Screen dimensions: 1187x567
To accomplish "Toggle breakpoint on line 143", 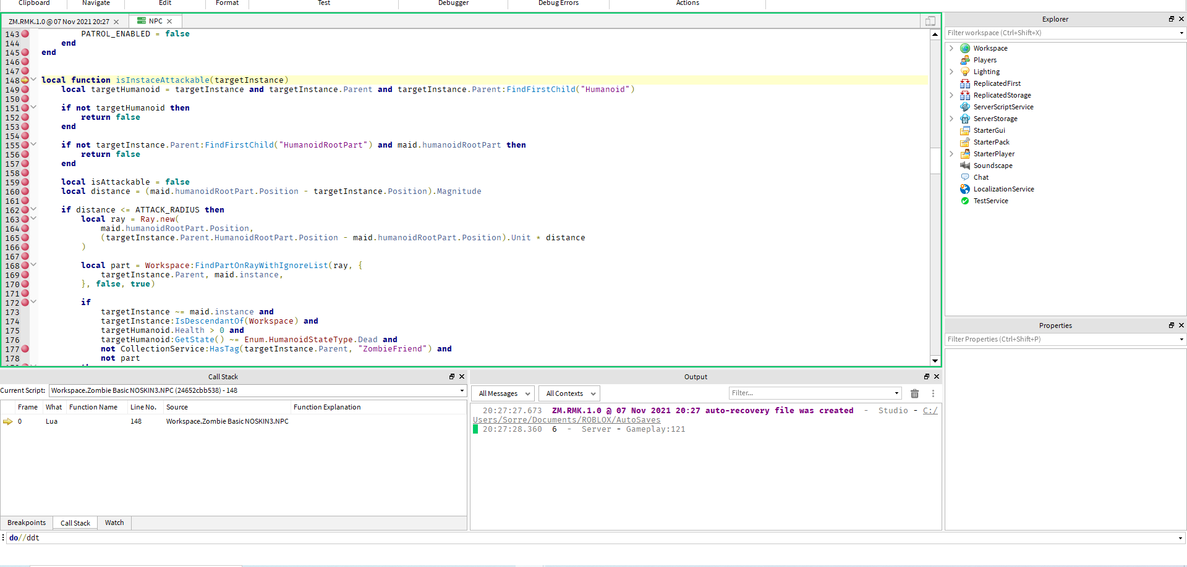I will pyautogui.click(x=25, y=34).
